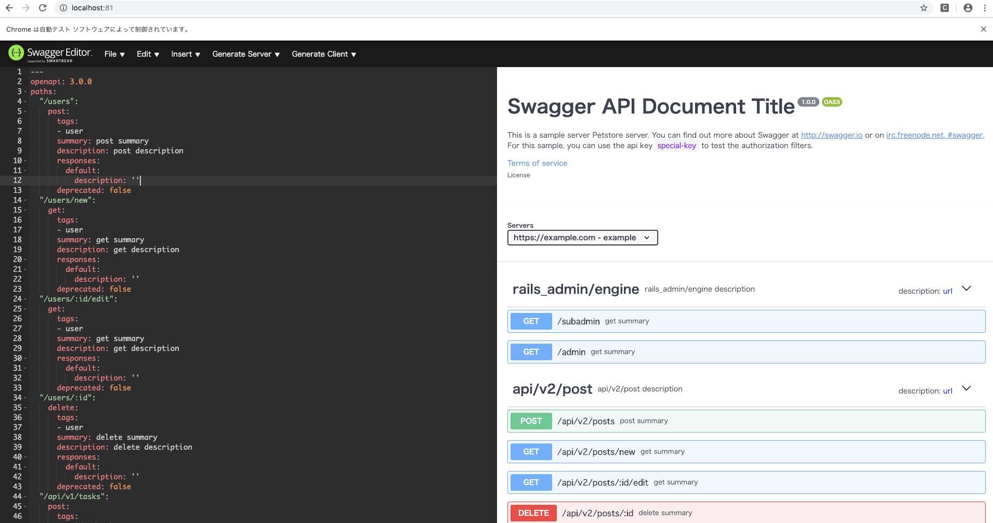Collapse the /users/new block fold arrow
The width and height of the screenshot is (993, 523).
coord(25,200)
